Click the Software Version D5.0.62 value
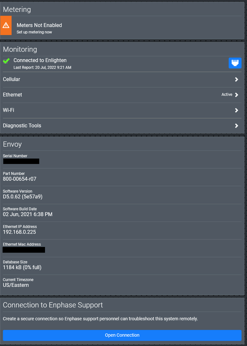Viewport: 247px width, 346px height. 22,197
